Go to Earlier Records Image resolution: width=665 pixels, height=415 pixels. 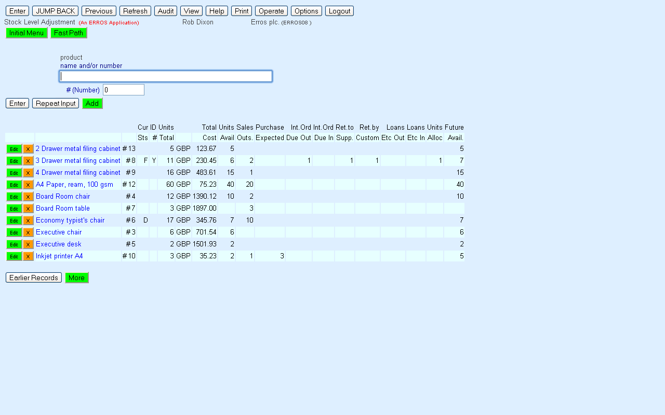coord(34,278)
